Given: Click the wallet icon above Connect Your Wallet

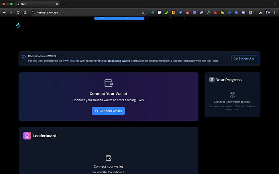Looking at the screenshot, I should point(108,83).
